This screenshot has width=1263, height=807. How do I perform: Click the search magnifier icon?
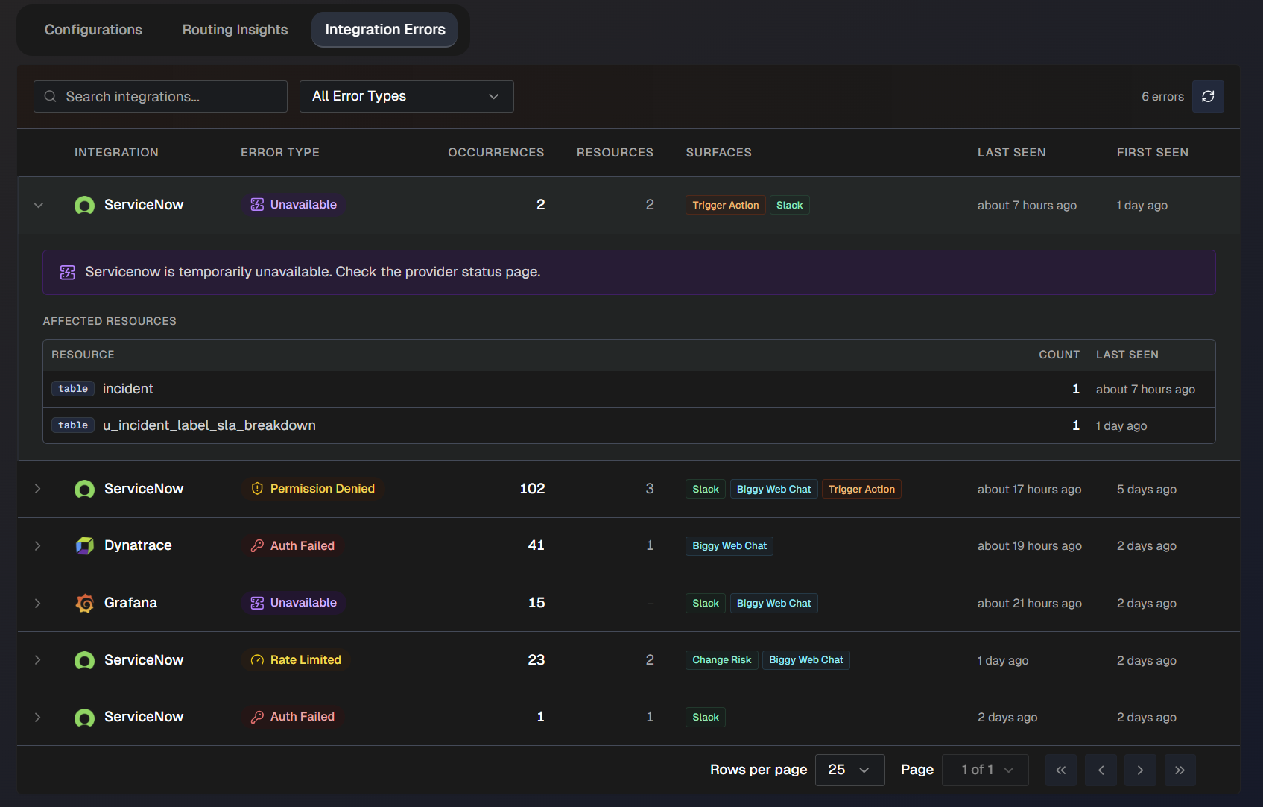51,97
